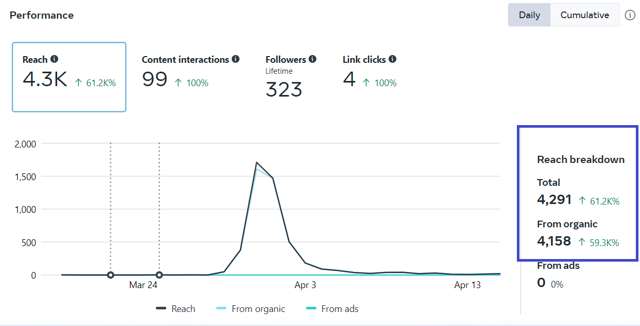Click the Total reach up-arrow indicator
Screen dimensions: 640x326
pos(582,201)
